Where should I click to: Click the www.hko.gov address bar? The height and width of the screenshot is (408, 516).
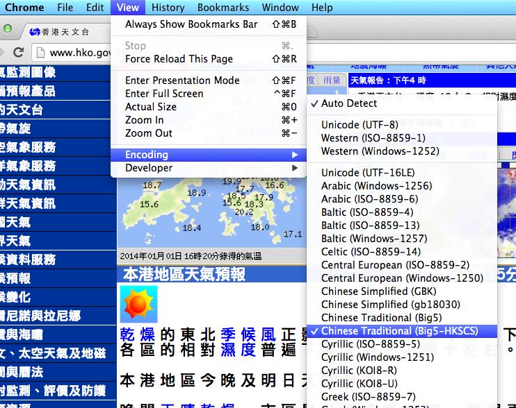pos(72,53)
